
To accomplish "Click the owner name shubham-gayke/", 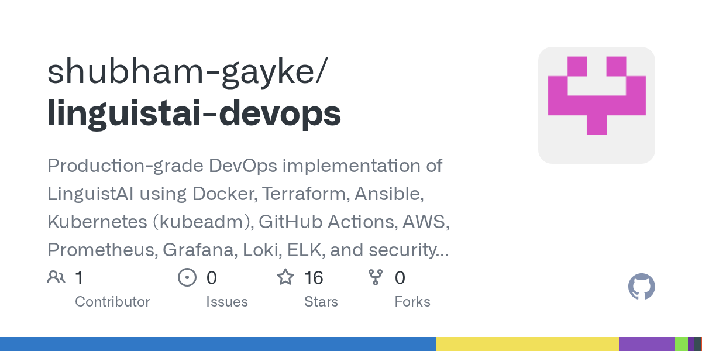I will point(188,72).
